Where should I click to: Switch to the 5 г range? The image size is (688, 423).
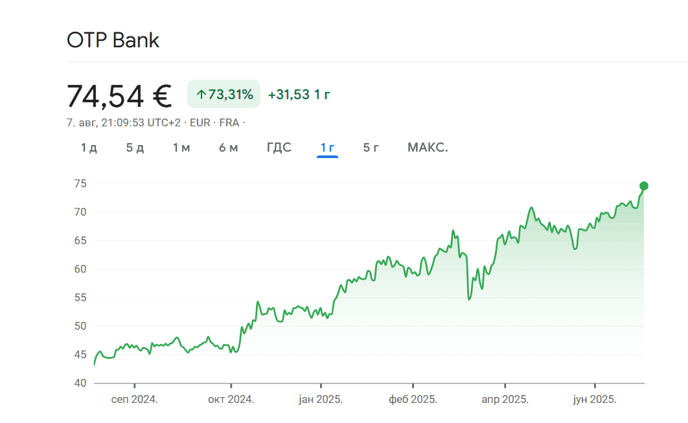371,148
